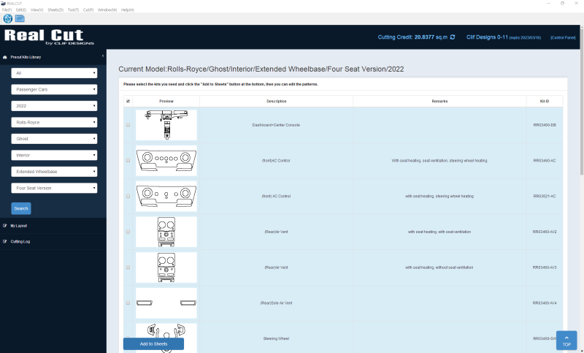Click the Description column header
This screenshot has height=353, width=584.
click(x=277, y=101)
